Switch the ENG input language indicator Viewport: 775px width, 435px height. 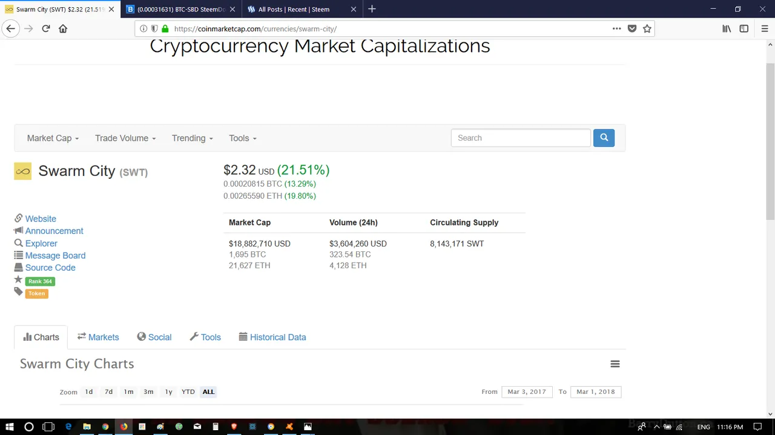[704, 427]
